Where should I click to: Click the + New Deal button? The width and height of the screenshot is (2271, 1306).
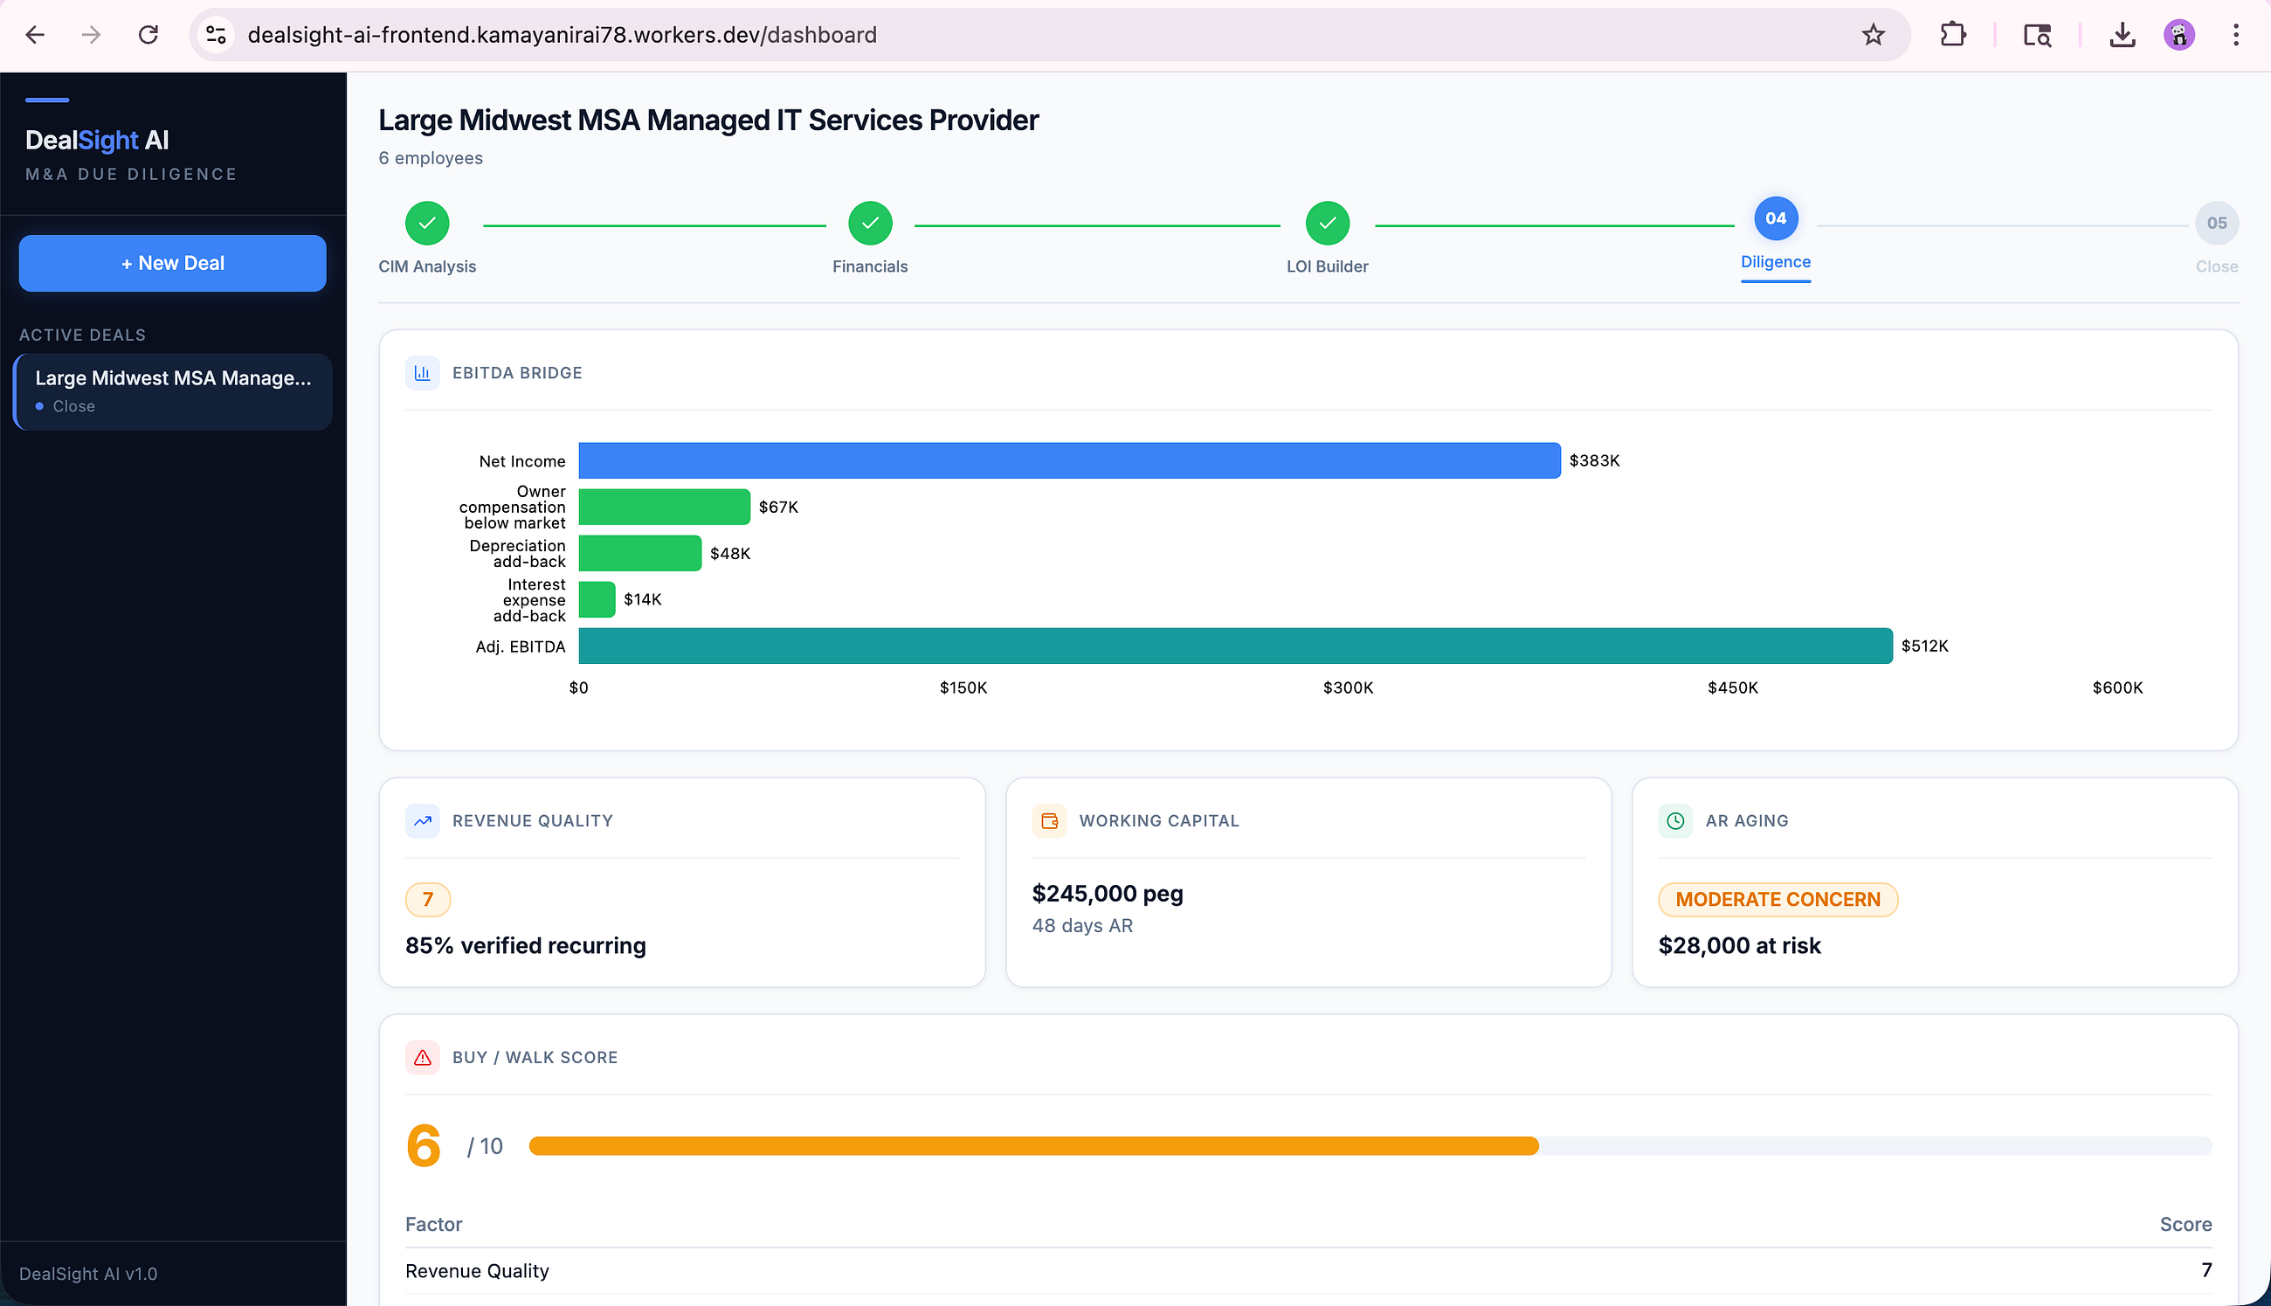point(172,263)
